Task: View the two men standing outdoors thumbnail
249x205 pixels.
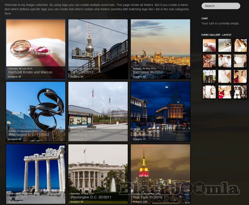Action: click(x=209, y=77)
